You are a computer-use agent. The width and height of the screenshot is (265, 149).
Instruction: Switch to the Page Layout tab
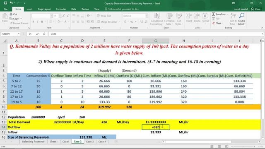pos(44,9)
